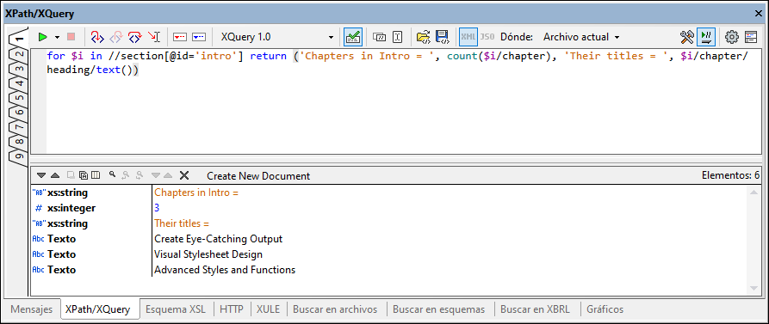Run the XQuery expression with green play button
Image resolution: width=769 pixels, height=324 pixels.
pyautogui.click(x=43, y=37)
